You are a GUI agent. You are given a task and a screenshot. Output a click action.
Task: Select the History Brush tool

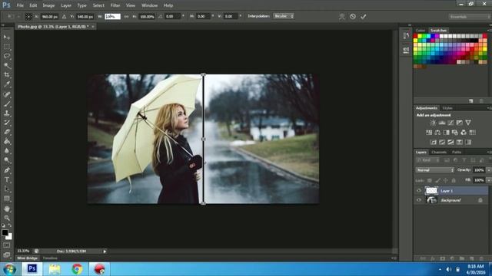(7, 123)
